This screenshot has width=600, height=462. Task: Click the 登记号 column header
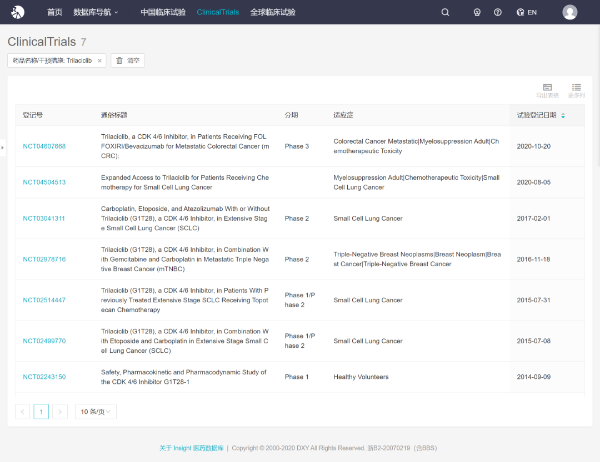(33, 115)
